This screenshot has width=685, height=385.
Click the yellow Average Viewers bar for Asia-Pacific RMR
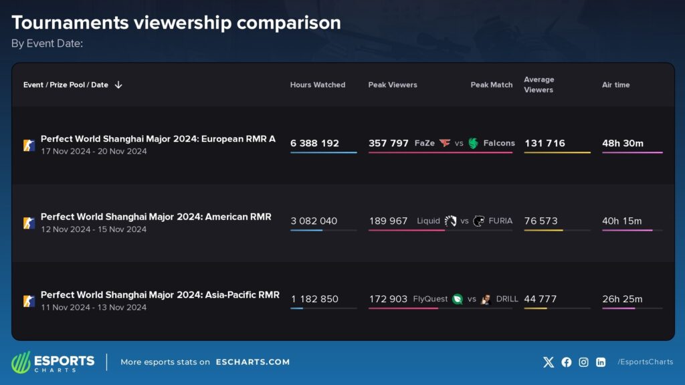click(x=536, y=308)
